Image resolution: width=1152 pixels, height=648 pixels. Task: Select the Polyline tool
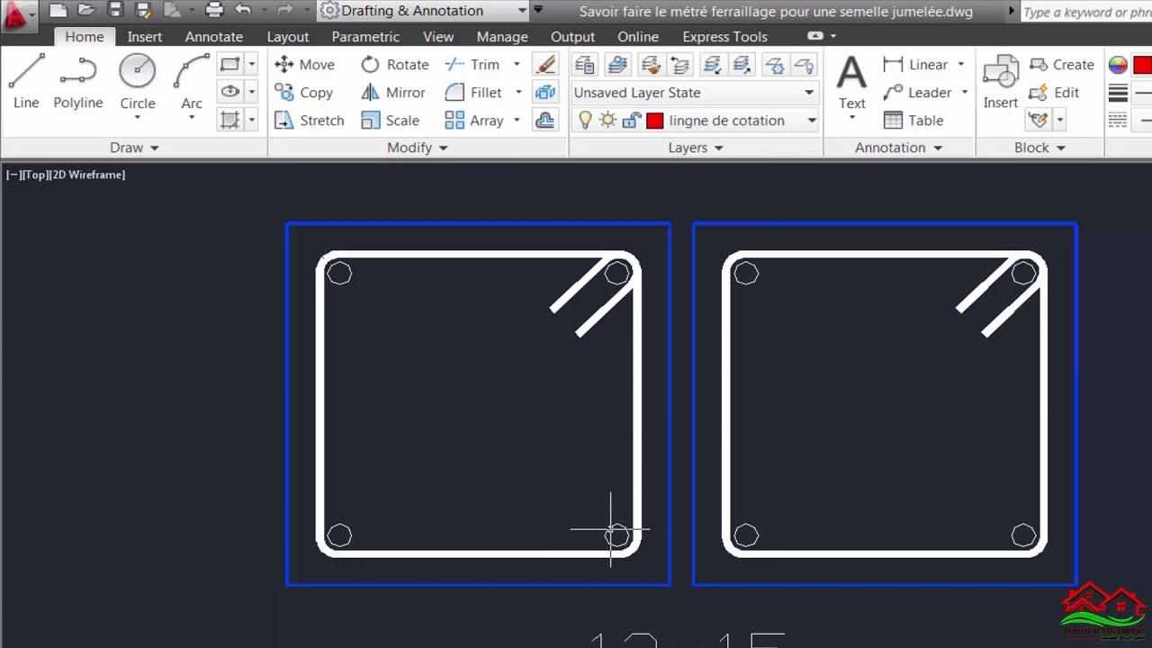click(77, 83)
